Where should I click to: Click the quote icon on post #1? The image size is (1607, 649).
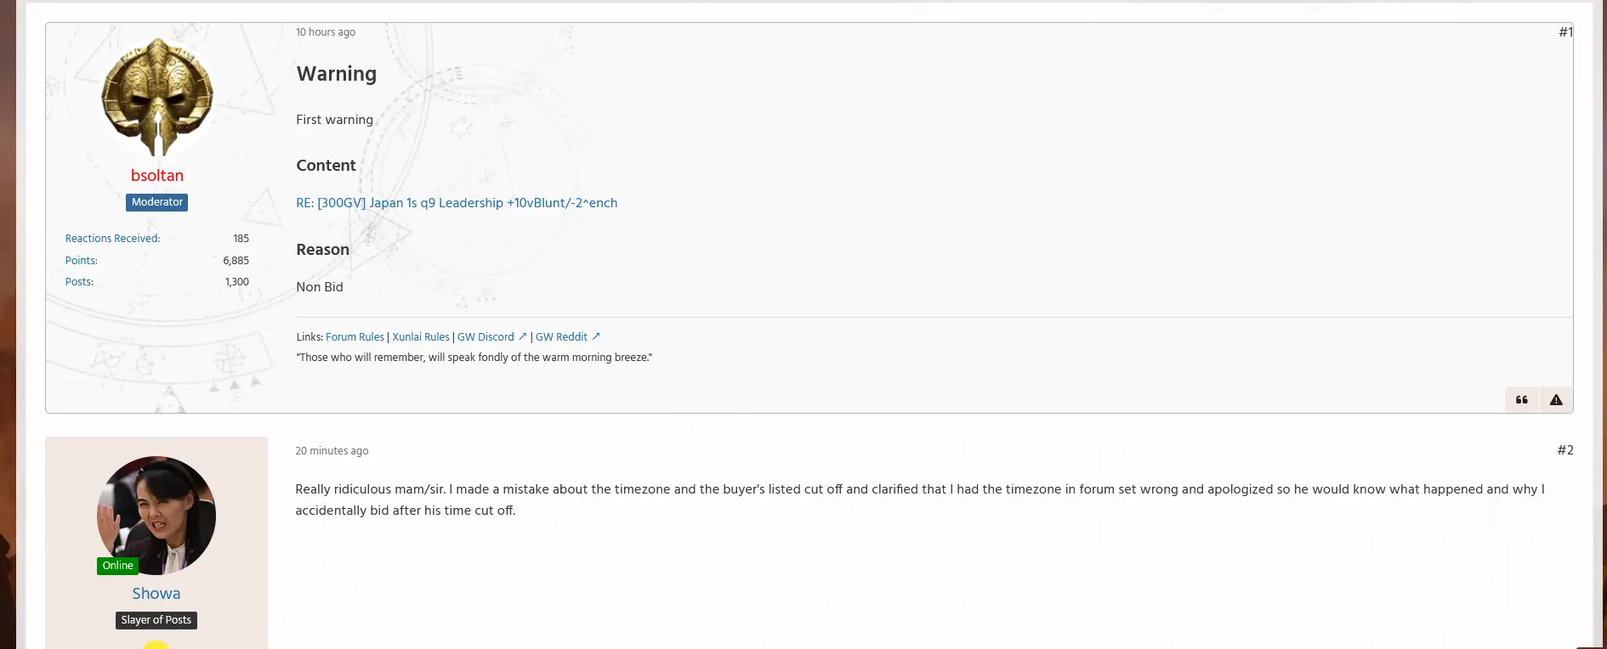click(x=1522, y=400)
